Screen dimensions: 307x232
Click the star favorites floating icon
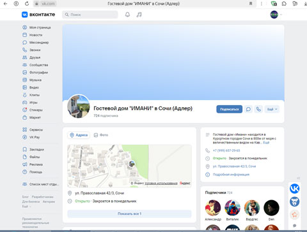294,215
